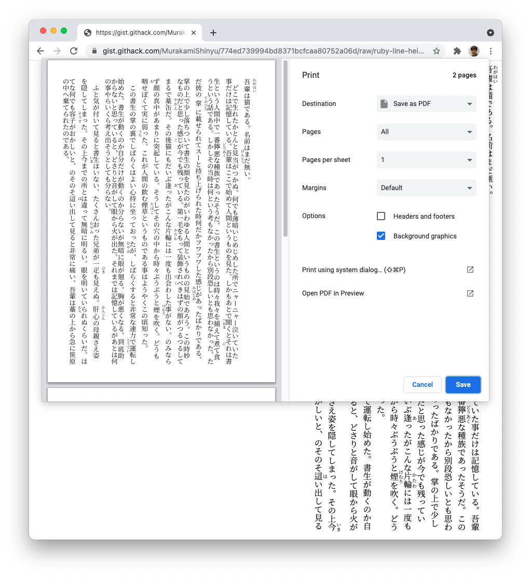Open a new tab with the plus button

[213, 33]
